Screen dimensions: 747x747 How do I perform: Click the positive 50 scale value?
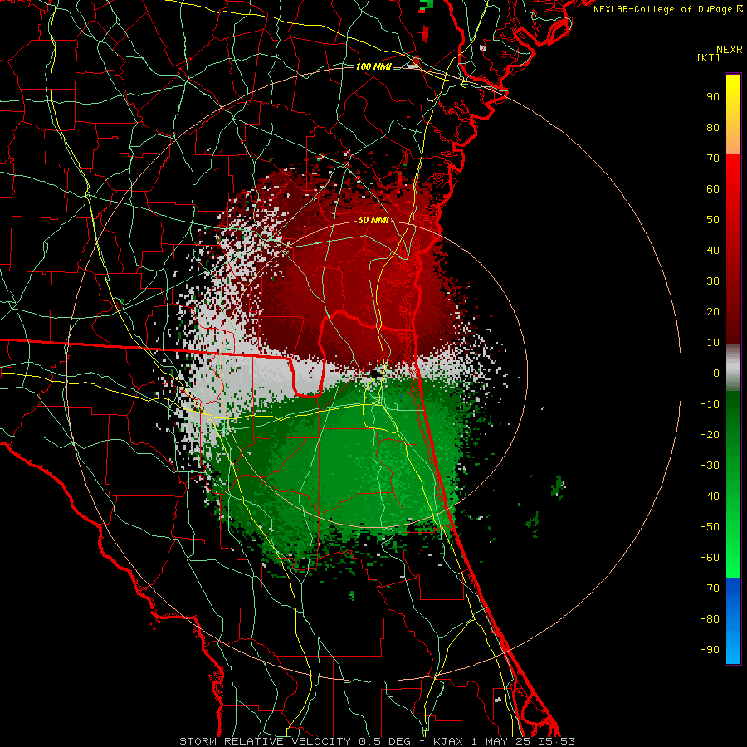713,220
